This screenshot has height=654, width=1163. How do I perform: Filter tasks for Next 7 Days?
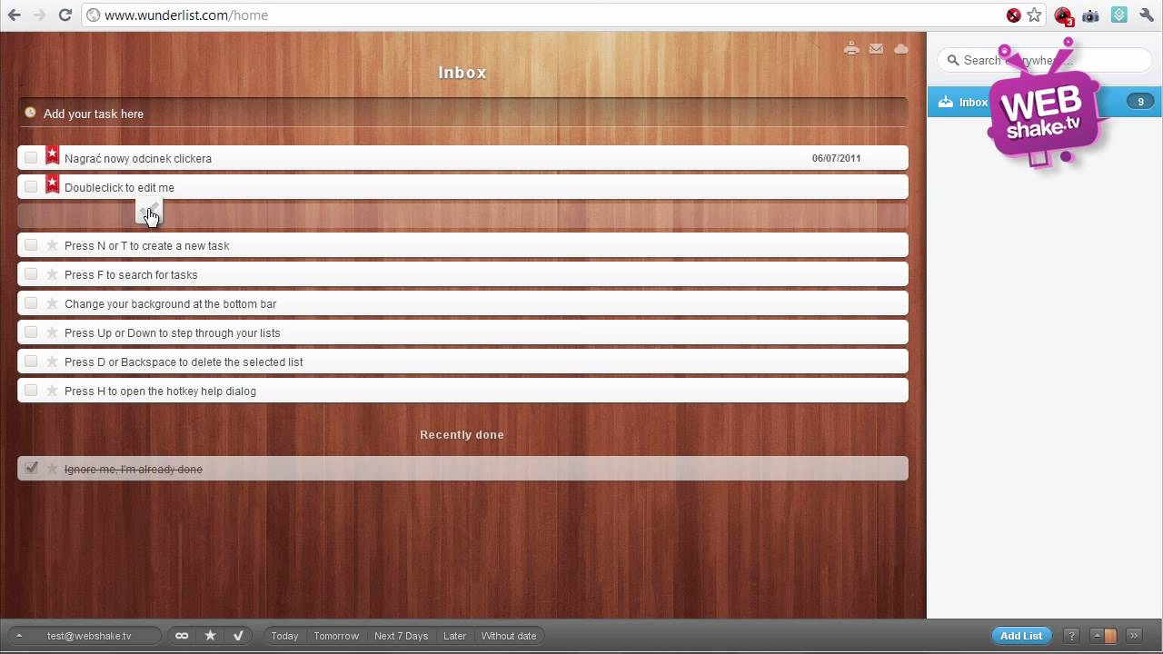coord(401,636)
